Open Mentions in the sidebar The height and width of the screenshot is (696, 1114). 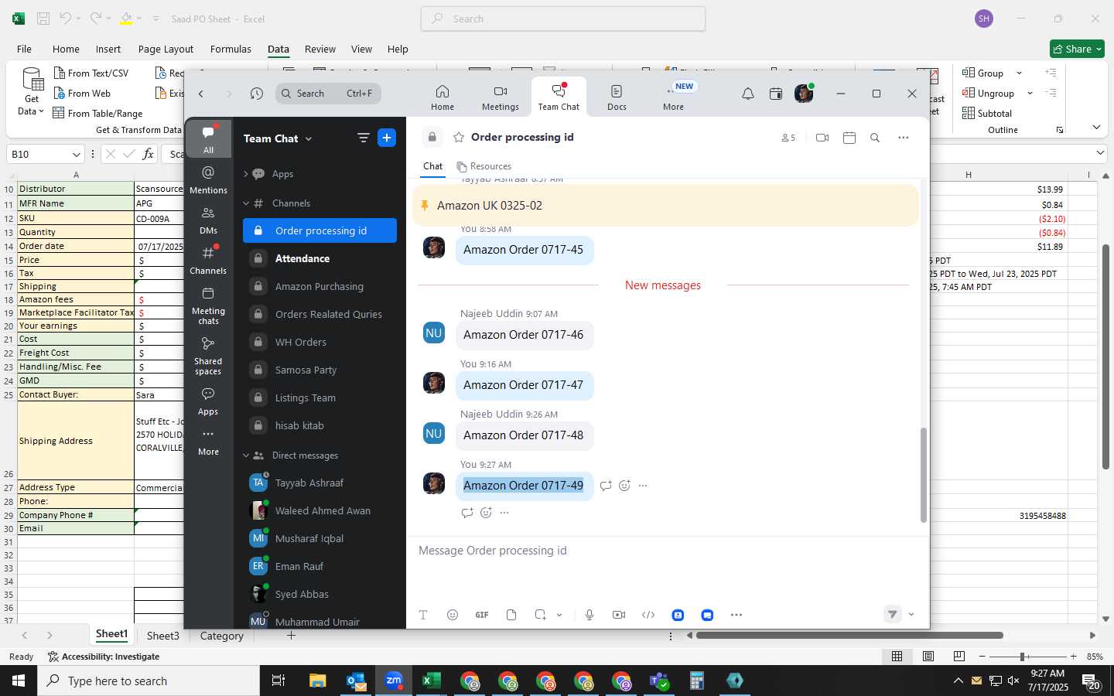point(208,179)
